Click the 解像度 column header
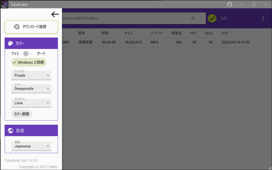 (x=176, y=33)
